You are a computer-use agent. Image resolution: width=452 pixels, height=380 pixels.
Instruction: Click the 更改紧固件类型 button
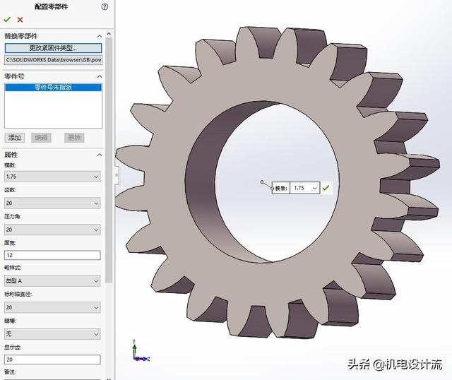pos(53,48)
